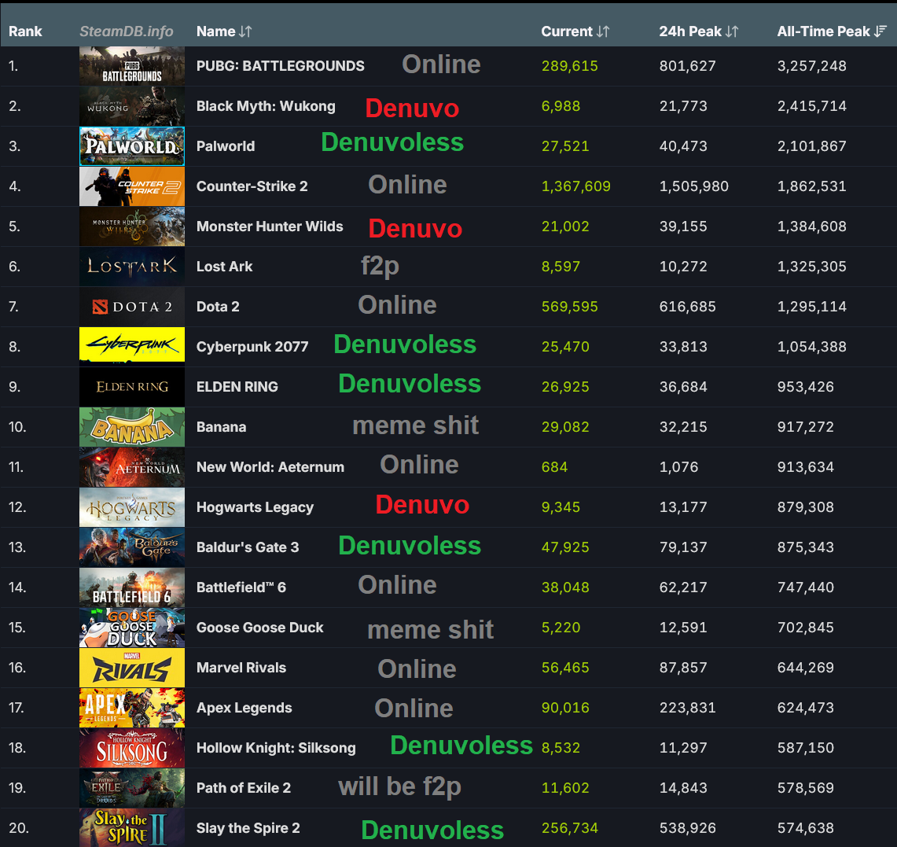This screenshot has height=847, width=897.
Task: Select current players value 1,367,609
Action: tap(576, 186)
